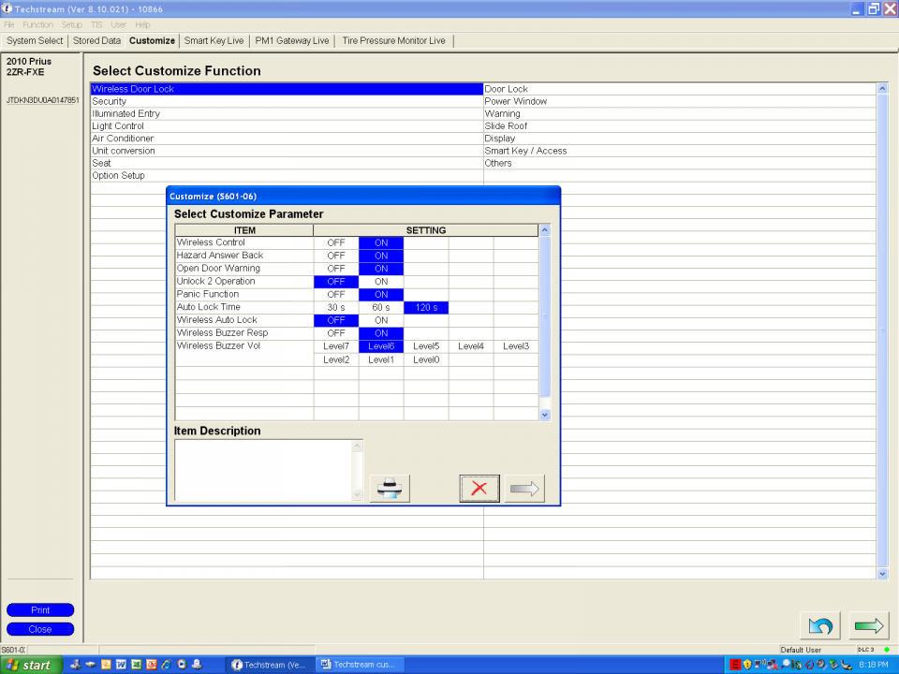Open Microsoft Word from the quick launch bar

click(x=121, y=665)
